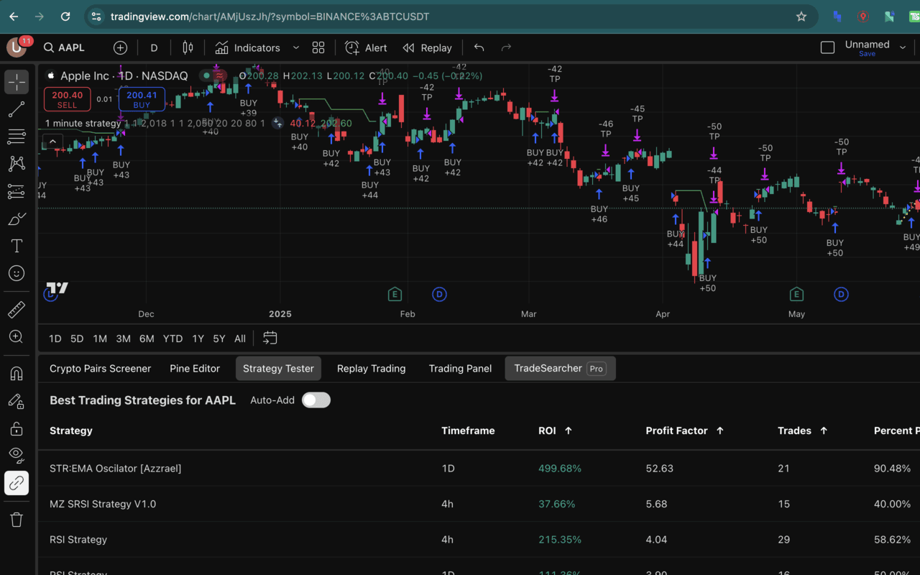Open user profile avatar menu

17,47
